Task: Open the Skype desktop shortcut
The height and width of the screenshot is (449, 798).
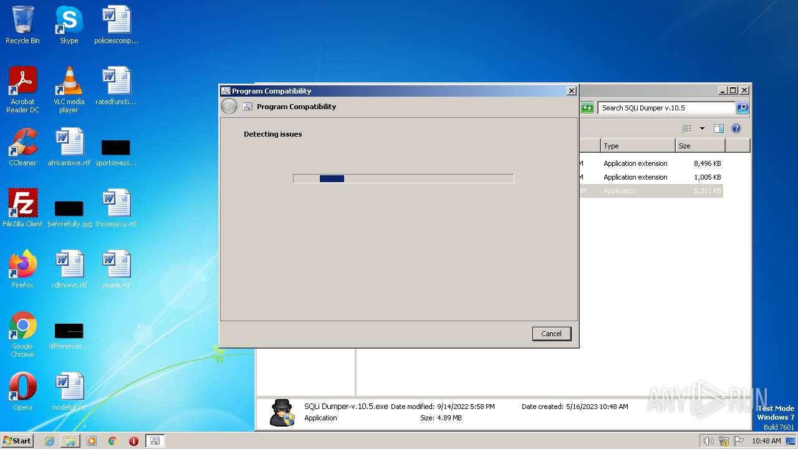Action: 69,25
